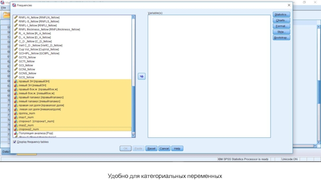321x180 pixels.
Task: Select variable GCI_fellow
Action: (x=26, y=65)
